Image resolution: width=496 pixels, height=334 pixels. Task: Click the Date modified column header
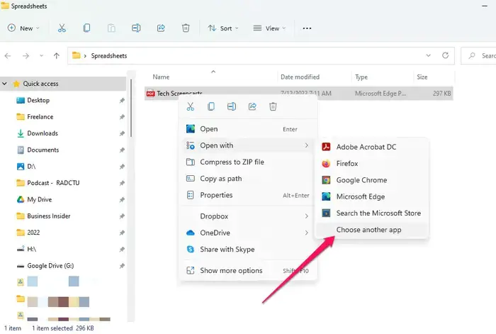point(300,77)
